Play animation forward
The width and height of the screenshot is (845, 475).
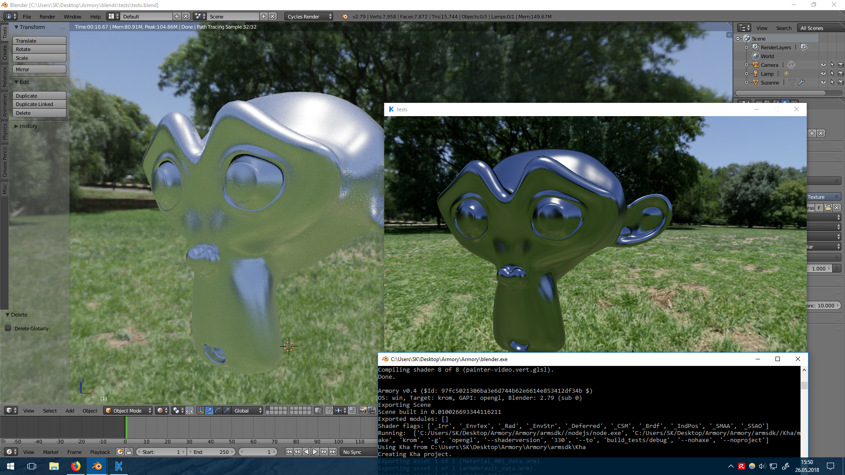pyautogui.click(x=315, y=452)
